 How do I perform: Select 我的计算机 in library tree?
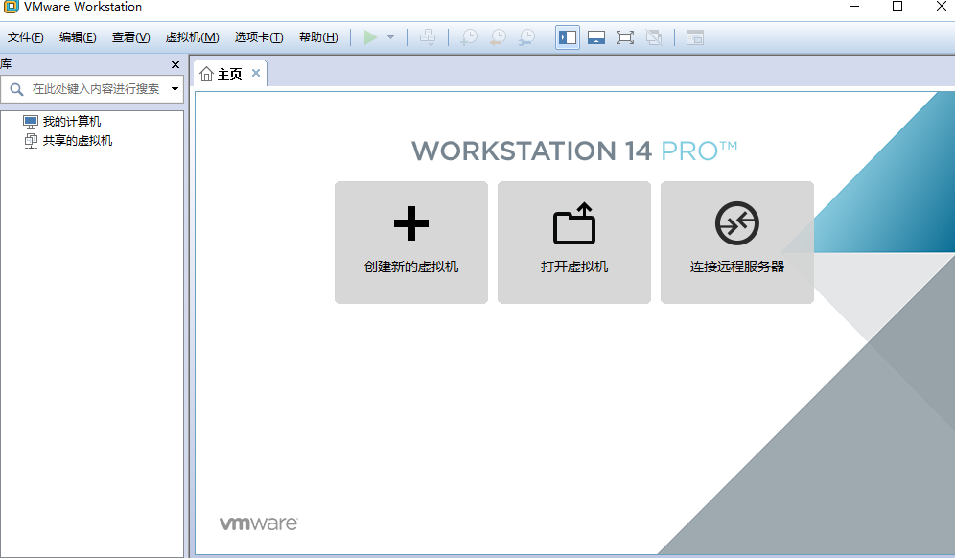(x=72, y=121)
